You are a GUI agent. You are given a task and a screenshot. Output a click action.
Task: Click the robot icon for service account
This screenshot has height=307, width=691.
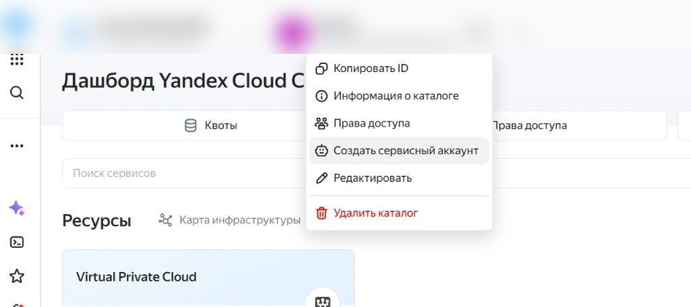coord(322,151)
